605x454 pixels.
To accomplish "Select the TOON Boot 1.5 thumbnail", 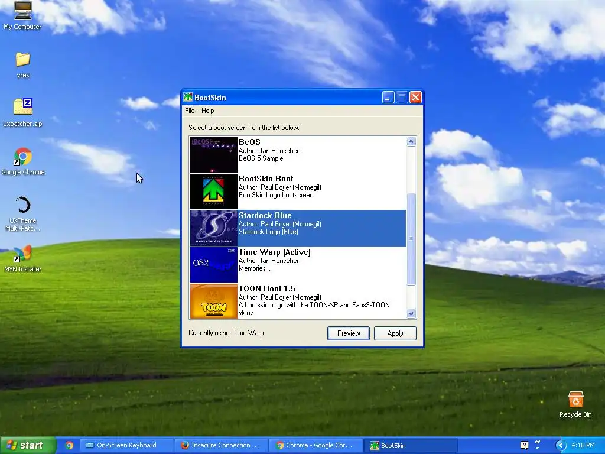I will coord(214,301).
